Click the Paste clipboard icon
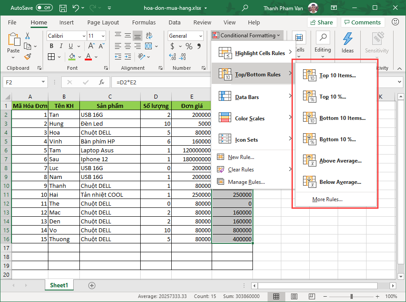The height and width of the screenshot is (302, 406). [13, 40]
